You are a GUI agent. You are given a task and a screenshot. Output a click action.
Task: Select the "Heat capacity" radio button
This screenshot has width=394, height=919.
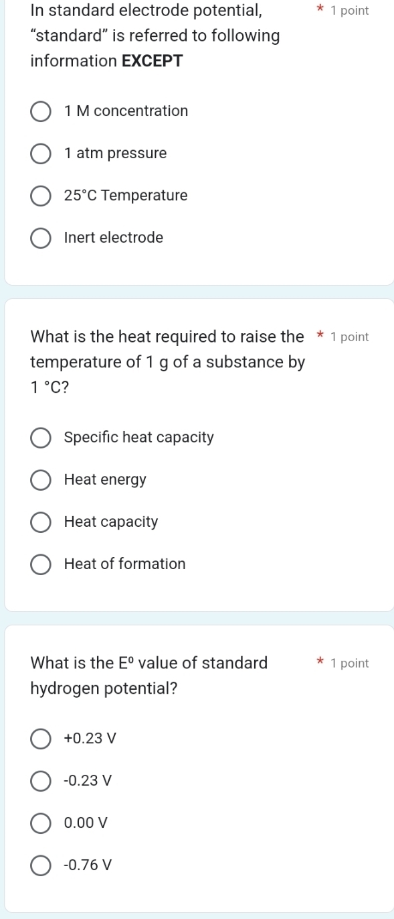[x=40, y=522]
